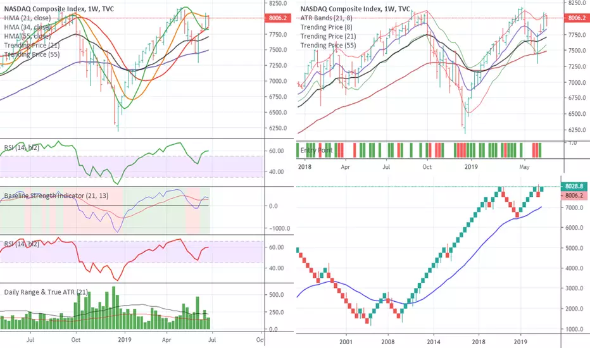Select the HMA (21, close) legend entry
Image resolution: width=590 pixels, height=348 pixels.
pos(27,18)
